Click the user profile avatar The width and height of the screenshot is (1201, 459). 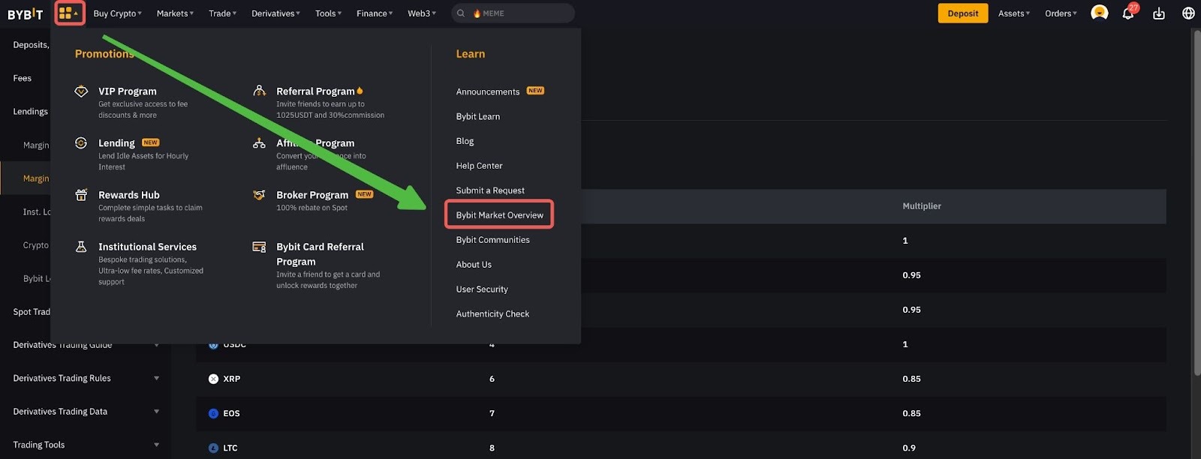tap(1099, 13)
